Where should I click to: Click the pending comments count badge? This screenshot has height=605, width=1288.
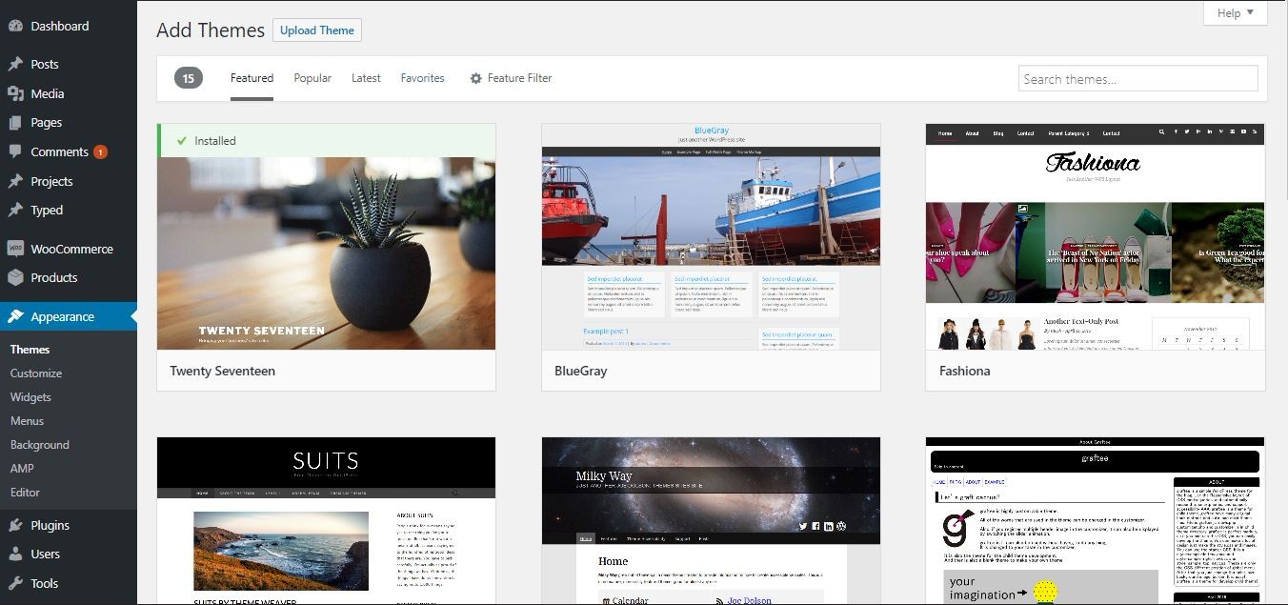click(x=100, y=152)
